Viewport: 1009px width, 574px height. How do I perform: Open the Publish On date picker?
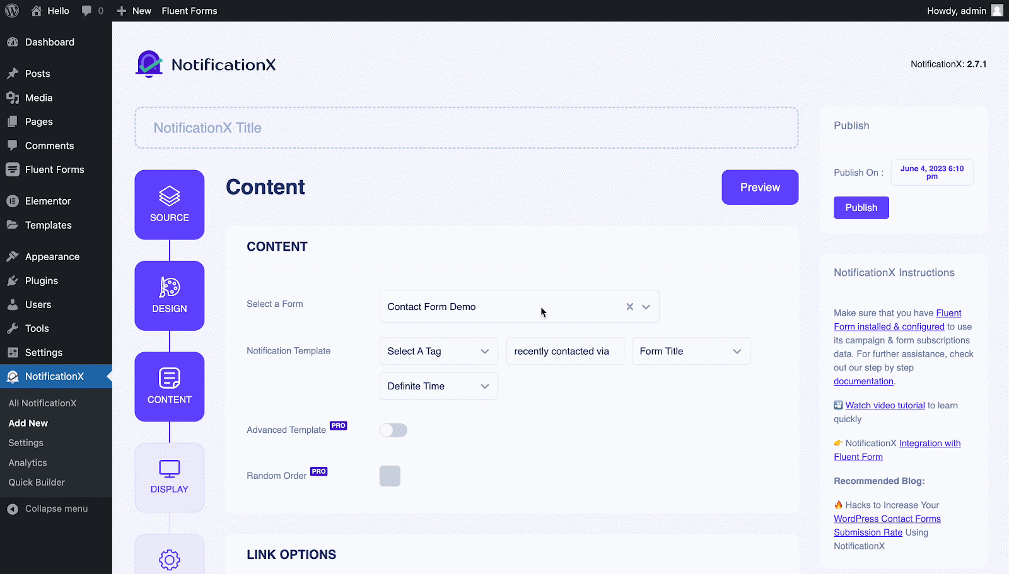[x=932, y=173]
